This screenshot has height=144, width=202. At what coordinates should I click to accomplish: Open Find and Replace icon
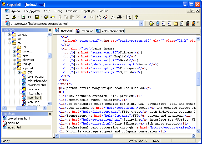click(x=105, y=17)
